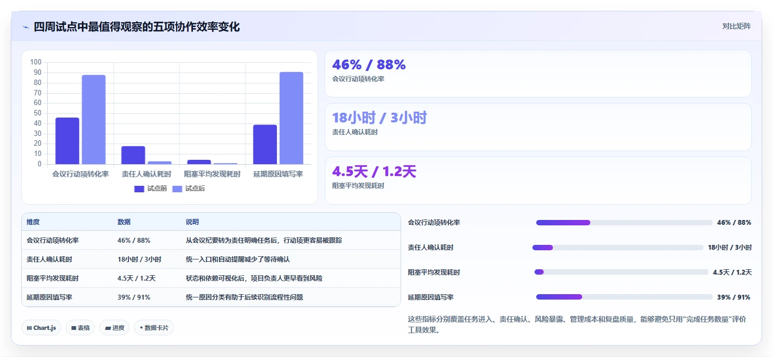Screen dimensions: 773x357
Task: Select the Chart.js chip
Action: pos(41,328)
